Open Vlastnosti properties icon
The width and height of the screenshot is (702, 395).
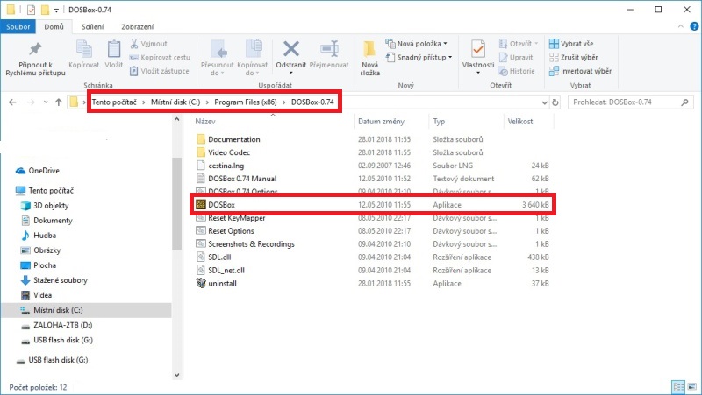pos(478,56)
